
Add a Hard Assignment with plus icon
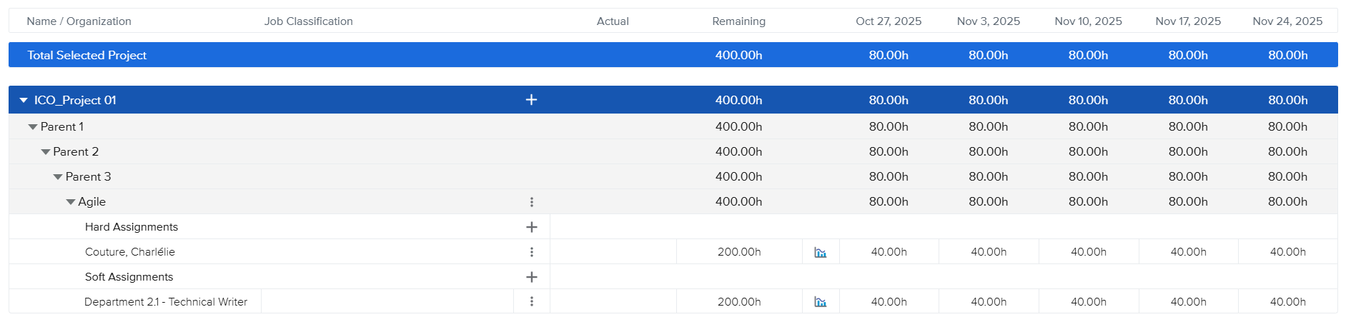coord(531,227)
